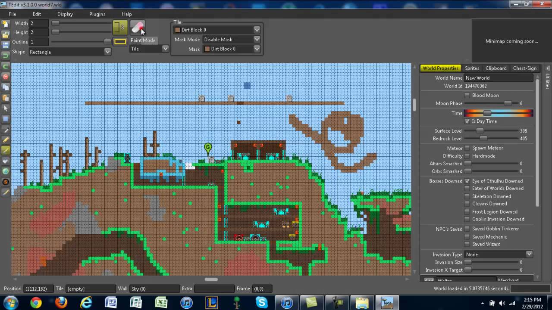
Task: Open the Display menu
Action: [65, 14]
